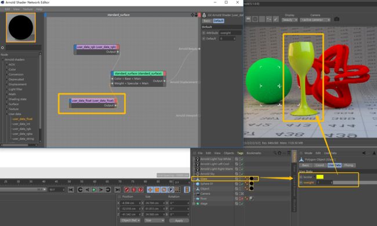Toggle the position key orange arrows icon
The height and width of the screenshot is (226, 377).
(x=150, y=189)
